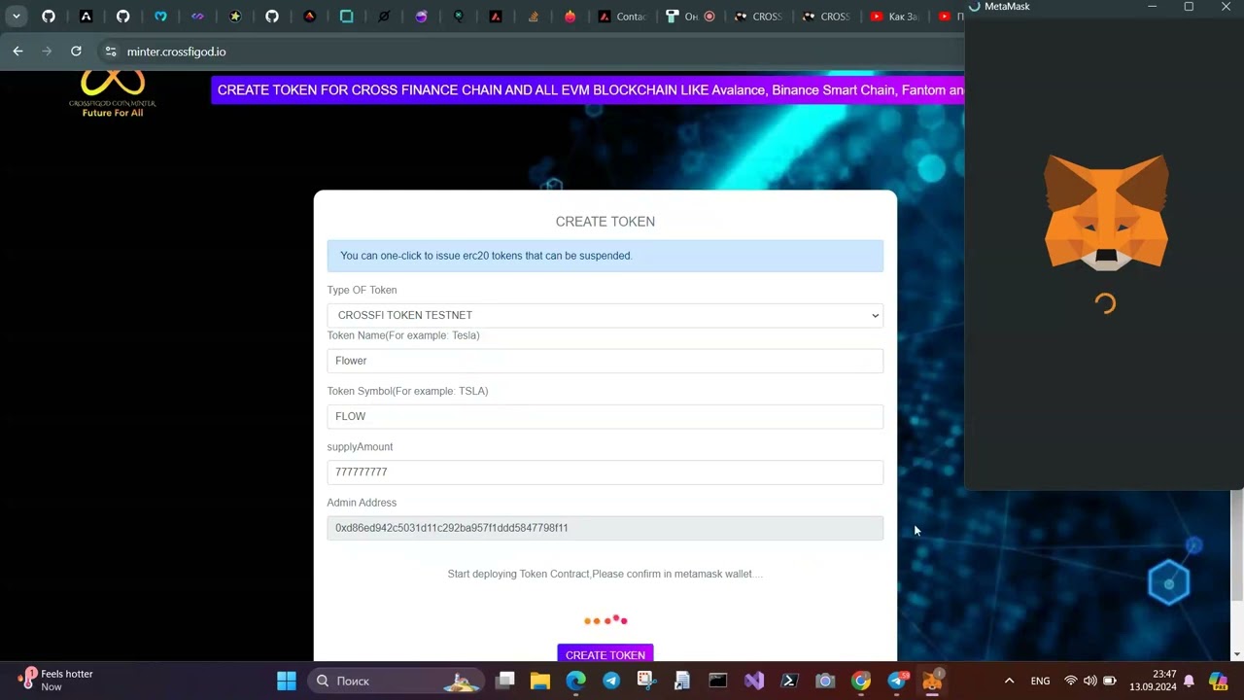Edit the Token Symbol field containing FLOW
The image size is (1244, 700).
click(605, 416)
